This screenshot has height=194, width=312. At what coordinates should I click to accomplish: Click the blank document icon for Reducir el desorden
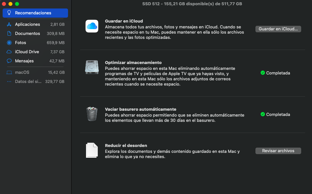point(92,150)
